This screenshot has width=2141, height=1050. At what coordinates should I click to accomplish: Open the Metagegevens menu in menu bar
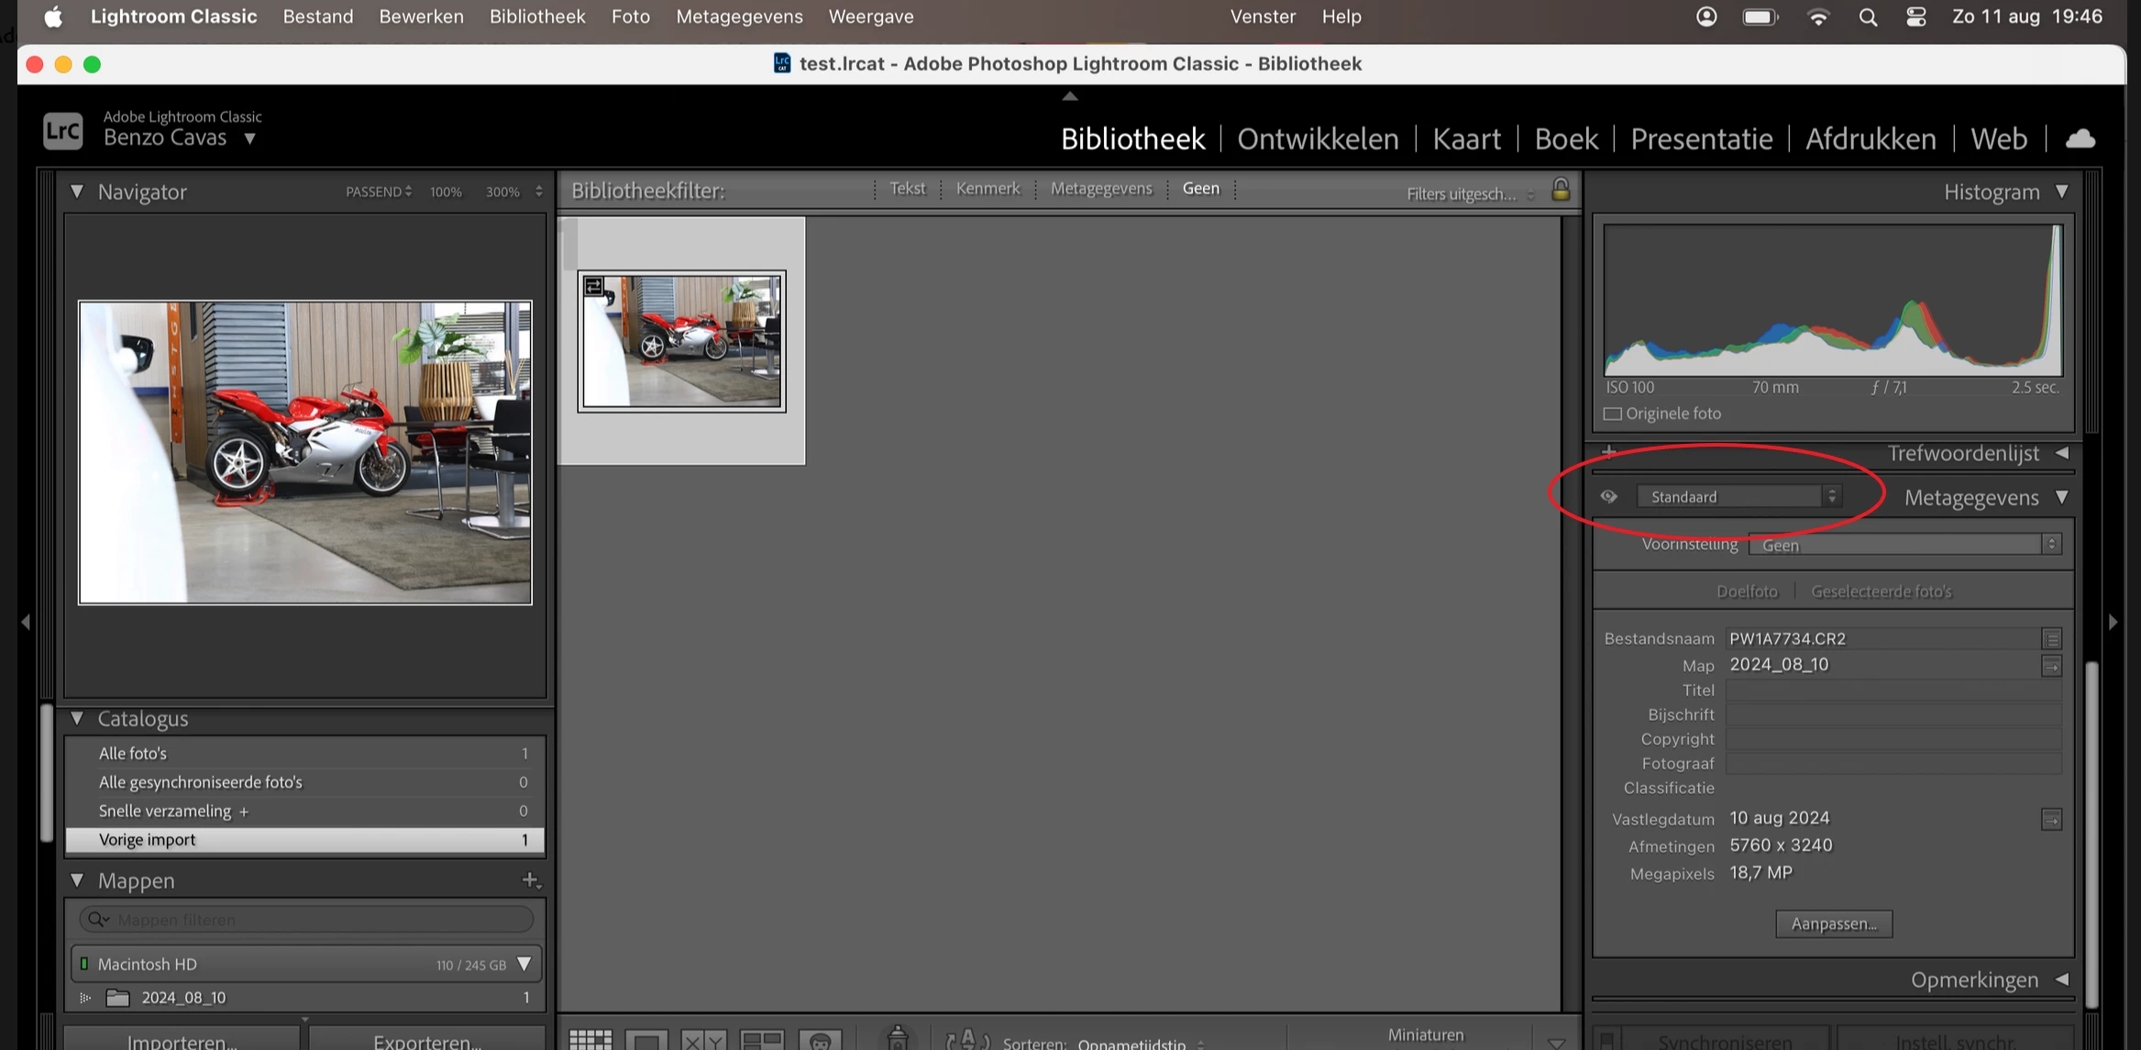tap(739, 17)
